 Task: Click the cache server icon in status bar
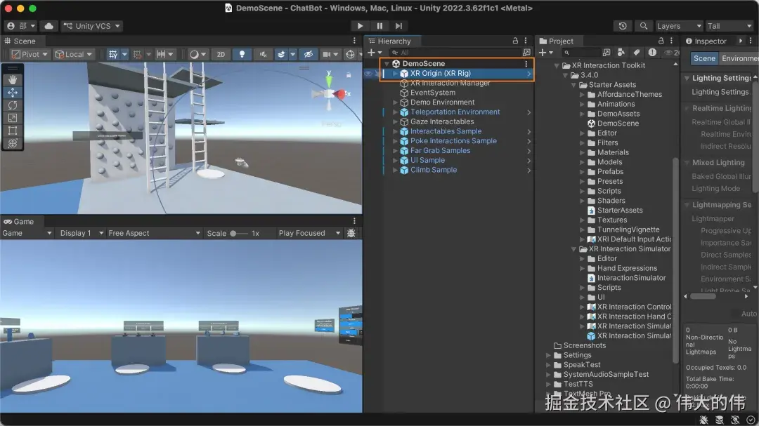tap(720, 420)
